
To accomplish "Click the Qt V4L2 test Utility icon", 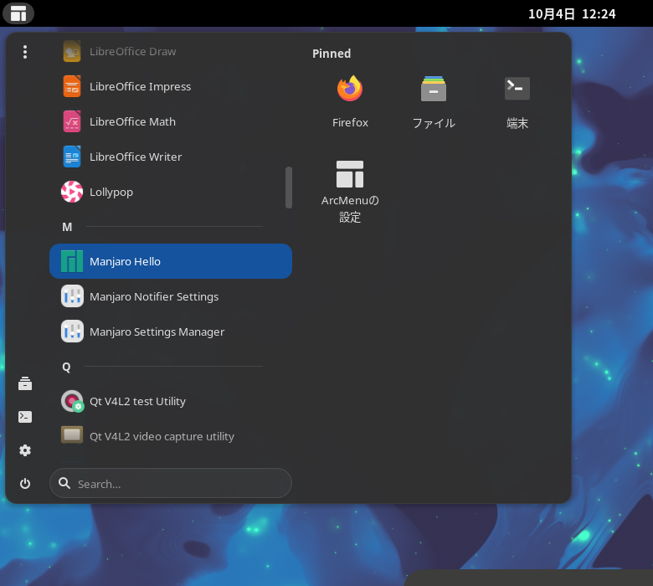I will coord(72,401).
